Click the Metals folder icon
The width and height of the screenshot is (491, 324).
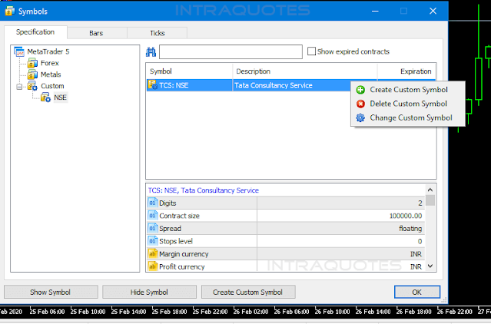[x=32, y=74]
